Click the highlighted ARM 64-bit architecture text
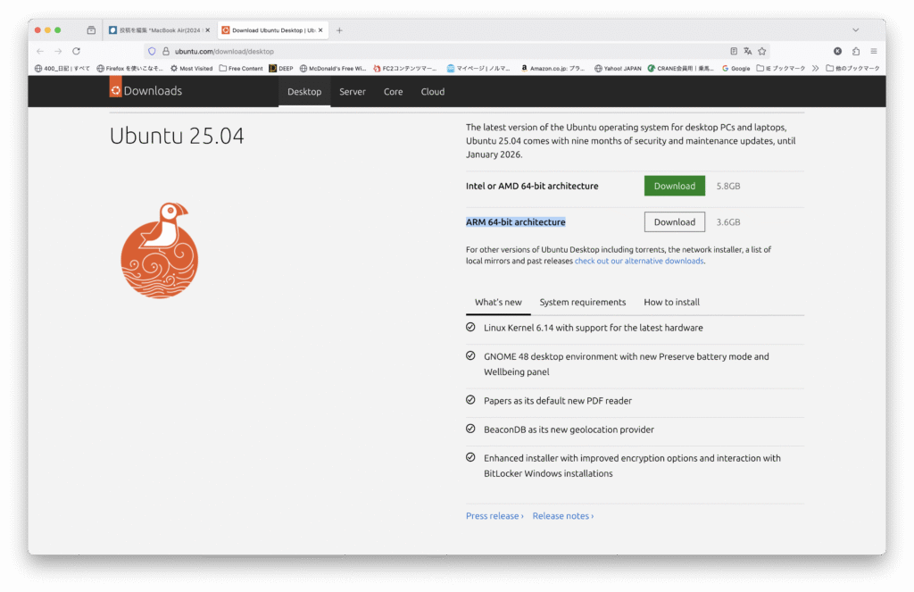This screenshot has height=592, width=914. point(515,222)
